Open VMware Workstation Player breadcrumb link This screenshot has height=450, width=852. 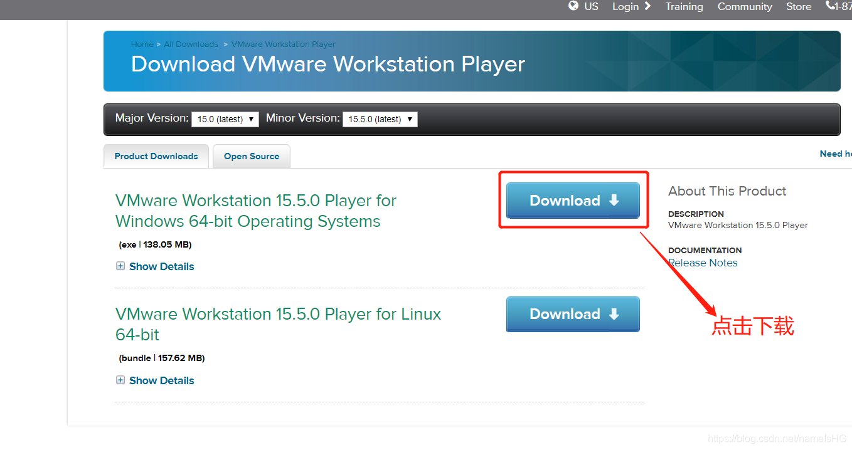(283, 44)
